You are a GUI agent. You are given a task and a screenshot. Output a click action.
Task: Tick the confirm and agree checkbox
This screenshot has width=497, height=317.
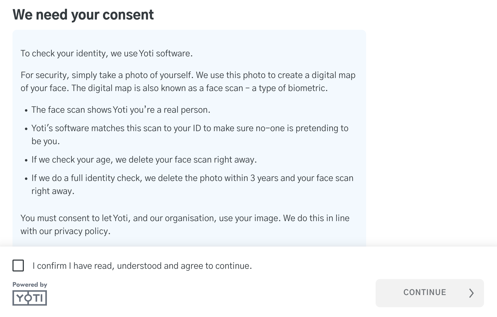18,266
